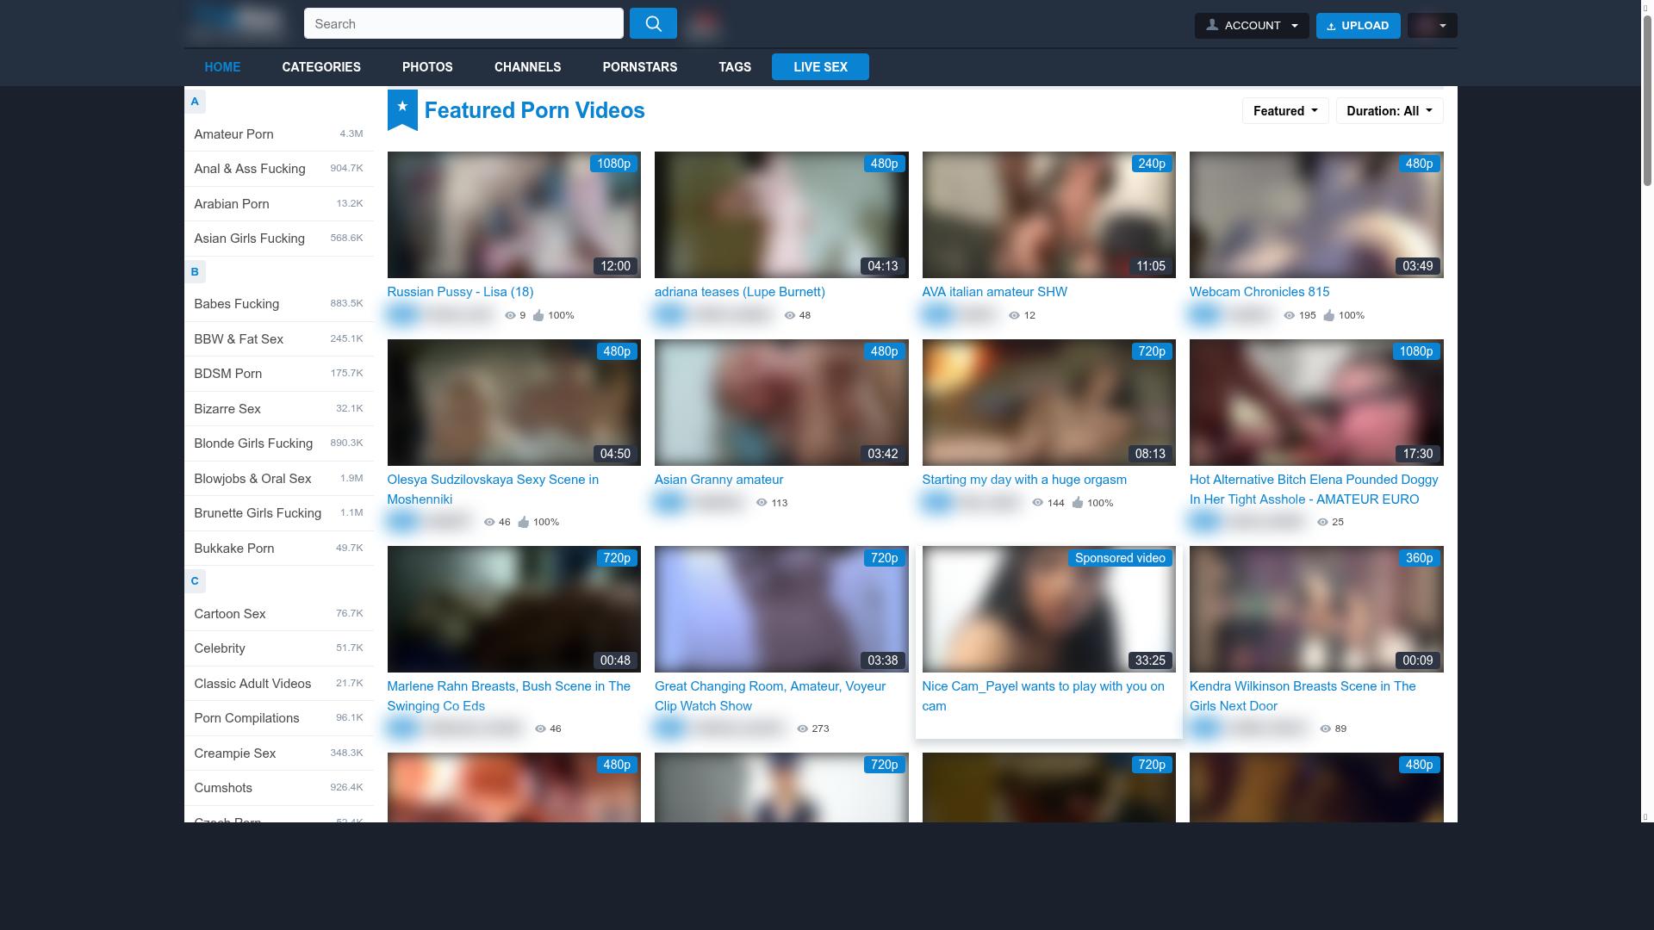Click the blurred icon right of search button
The image size is (1654, 930).
pyautogui.click(x=704, y=23)
